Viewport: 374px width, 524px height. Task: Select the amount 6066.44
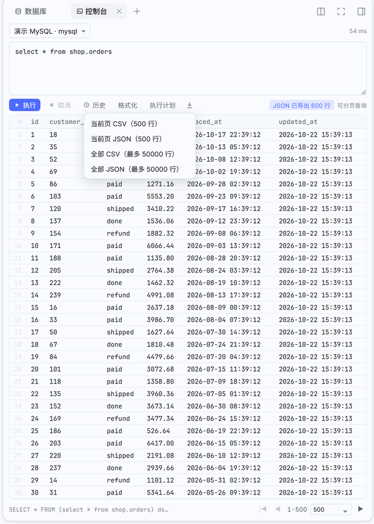point(161,246)
